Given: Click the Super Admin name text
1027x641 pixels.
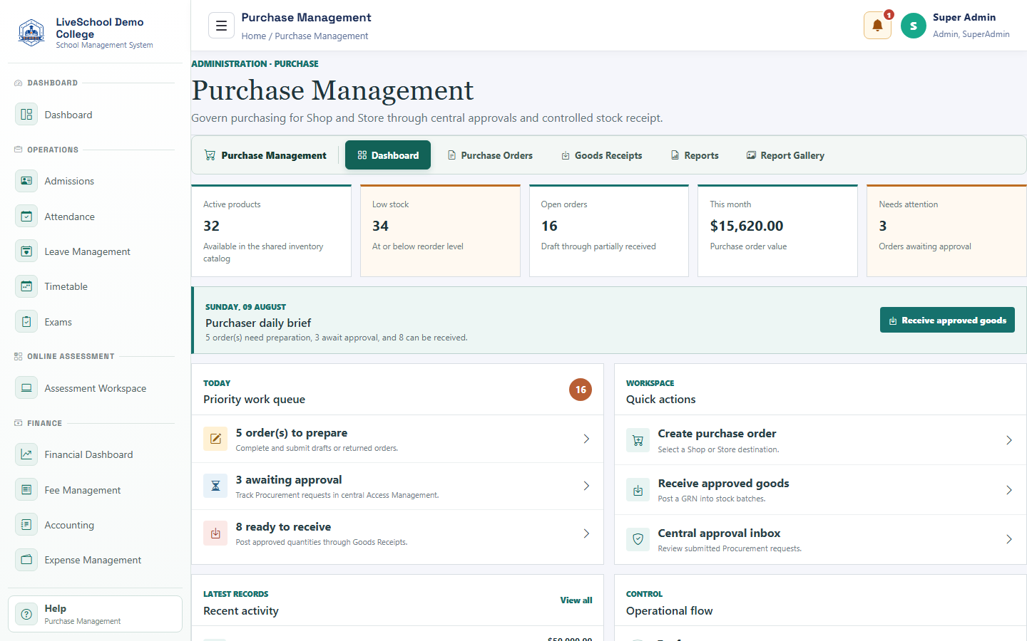Looking at the screenshot, I should pos(964,17).
